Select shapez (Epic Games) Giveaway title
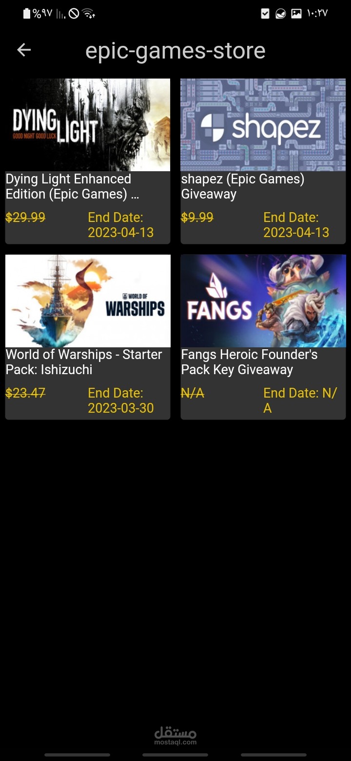This screenshot has width=351, height=761. (243, 186)
